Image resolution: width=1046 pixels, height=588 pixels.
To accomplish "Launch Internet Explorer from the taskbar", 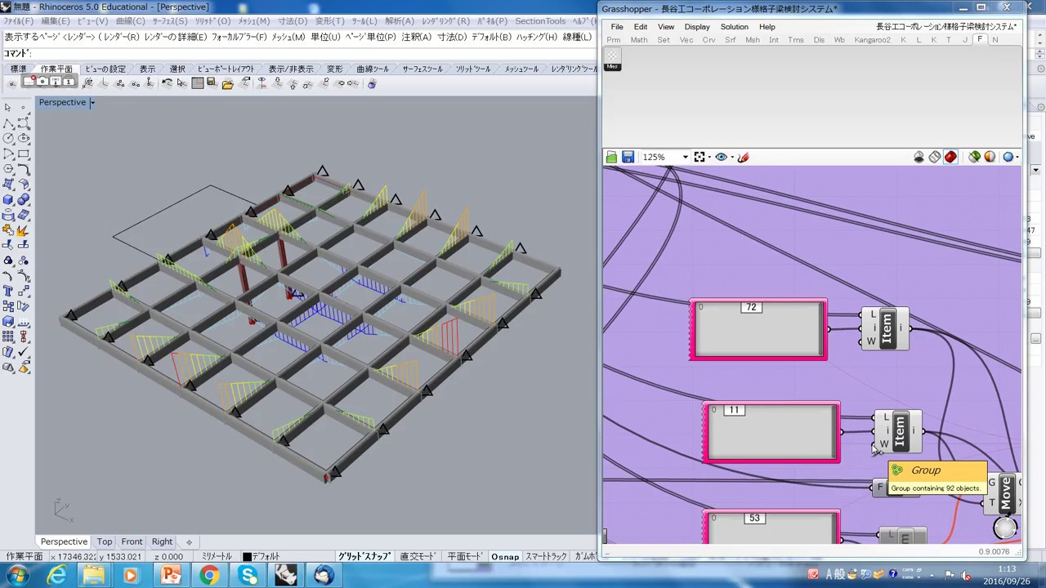I will tap(57, 576).
